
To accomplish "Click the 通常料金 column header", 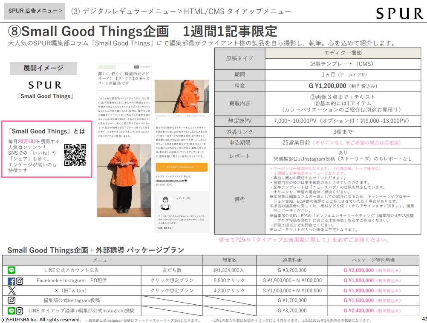I will tap(292, 260).
